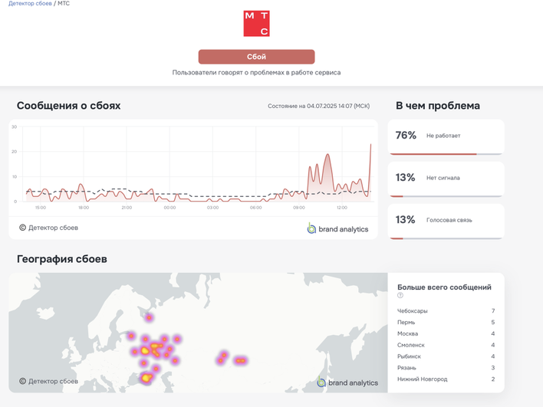Click the В чем проблема heading

438,106
